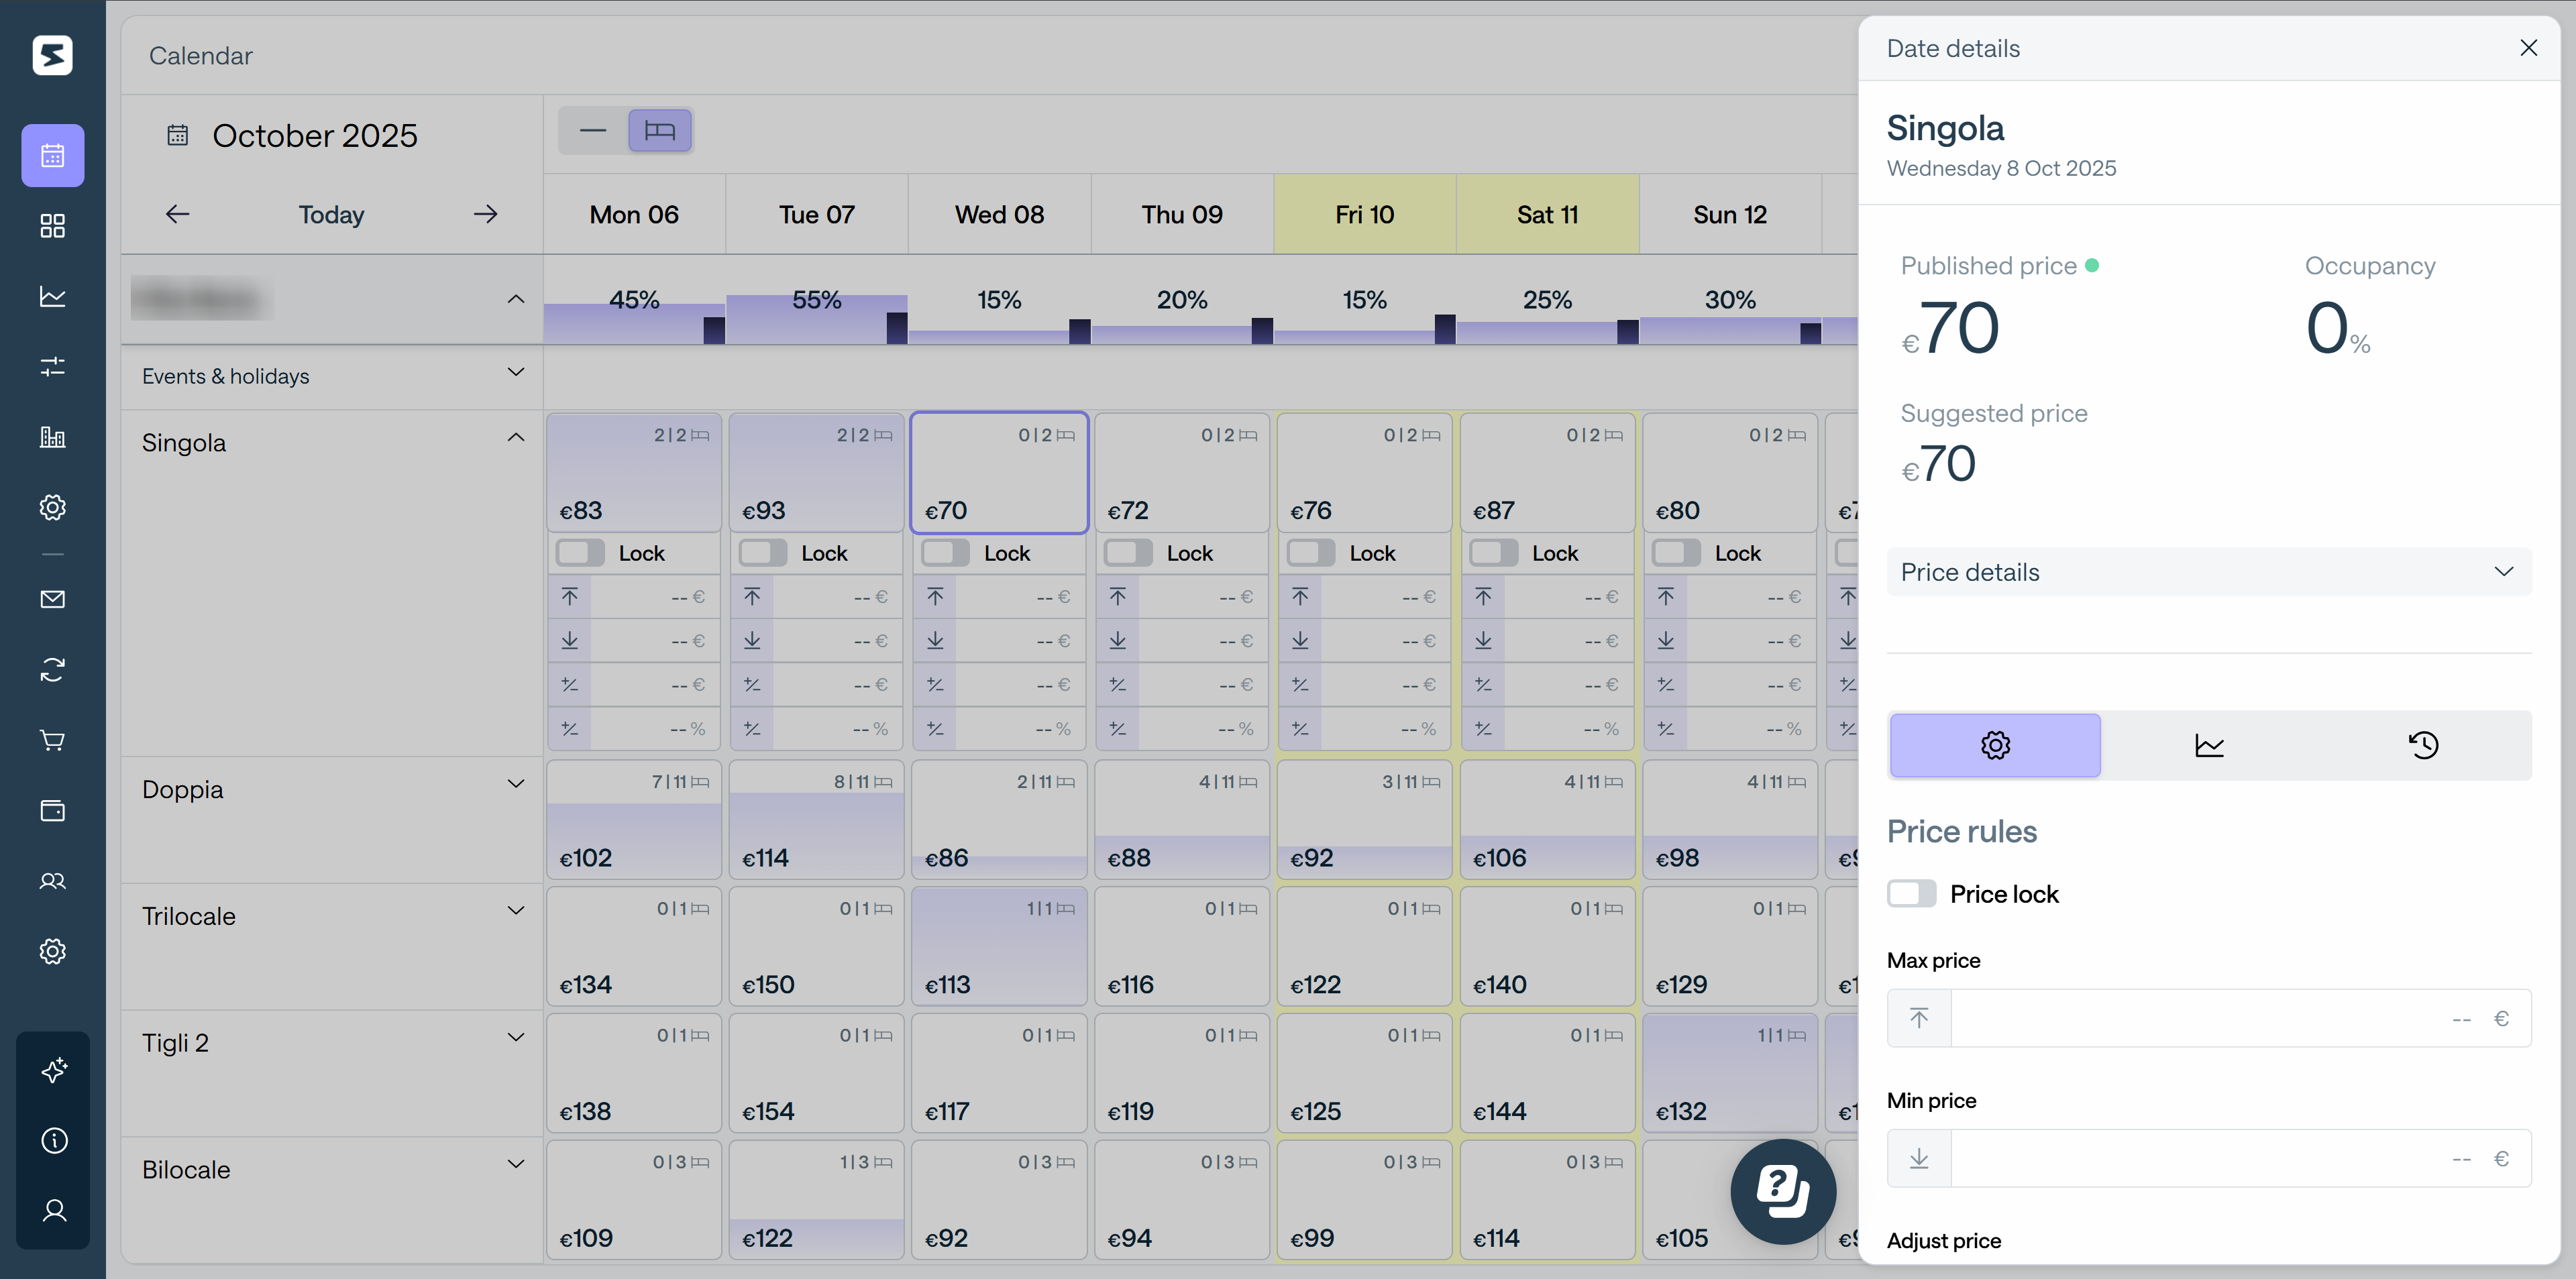Toggle Lock for Sat 11 Singola
Screen dimensions: 2576x1279
click(1493, 553)
